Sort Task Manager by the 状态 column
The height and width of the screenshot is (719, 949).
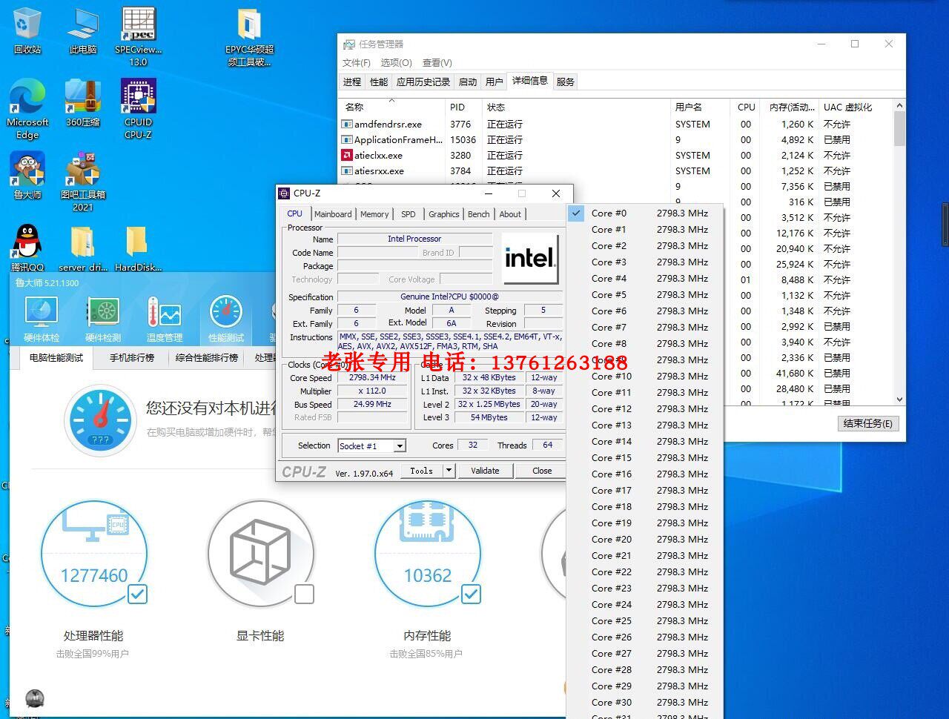click(575, 107)
